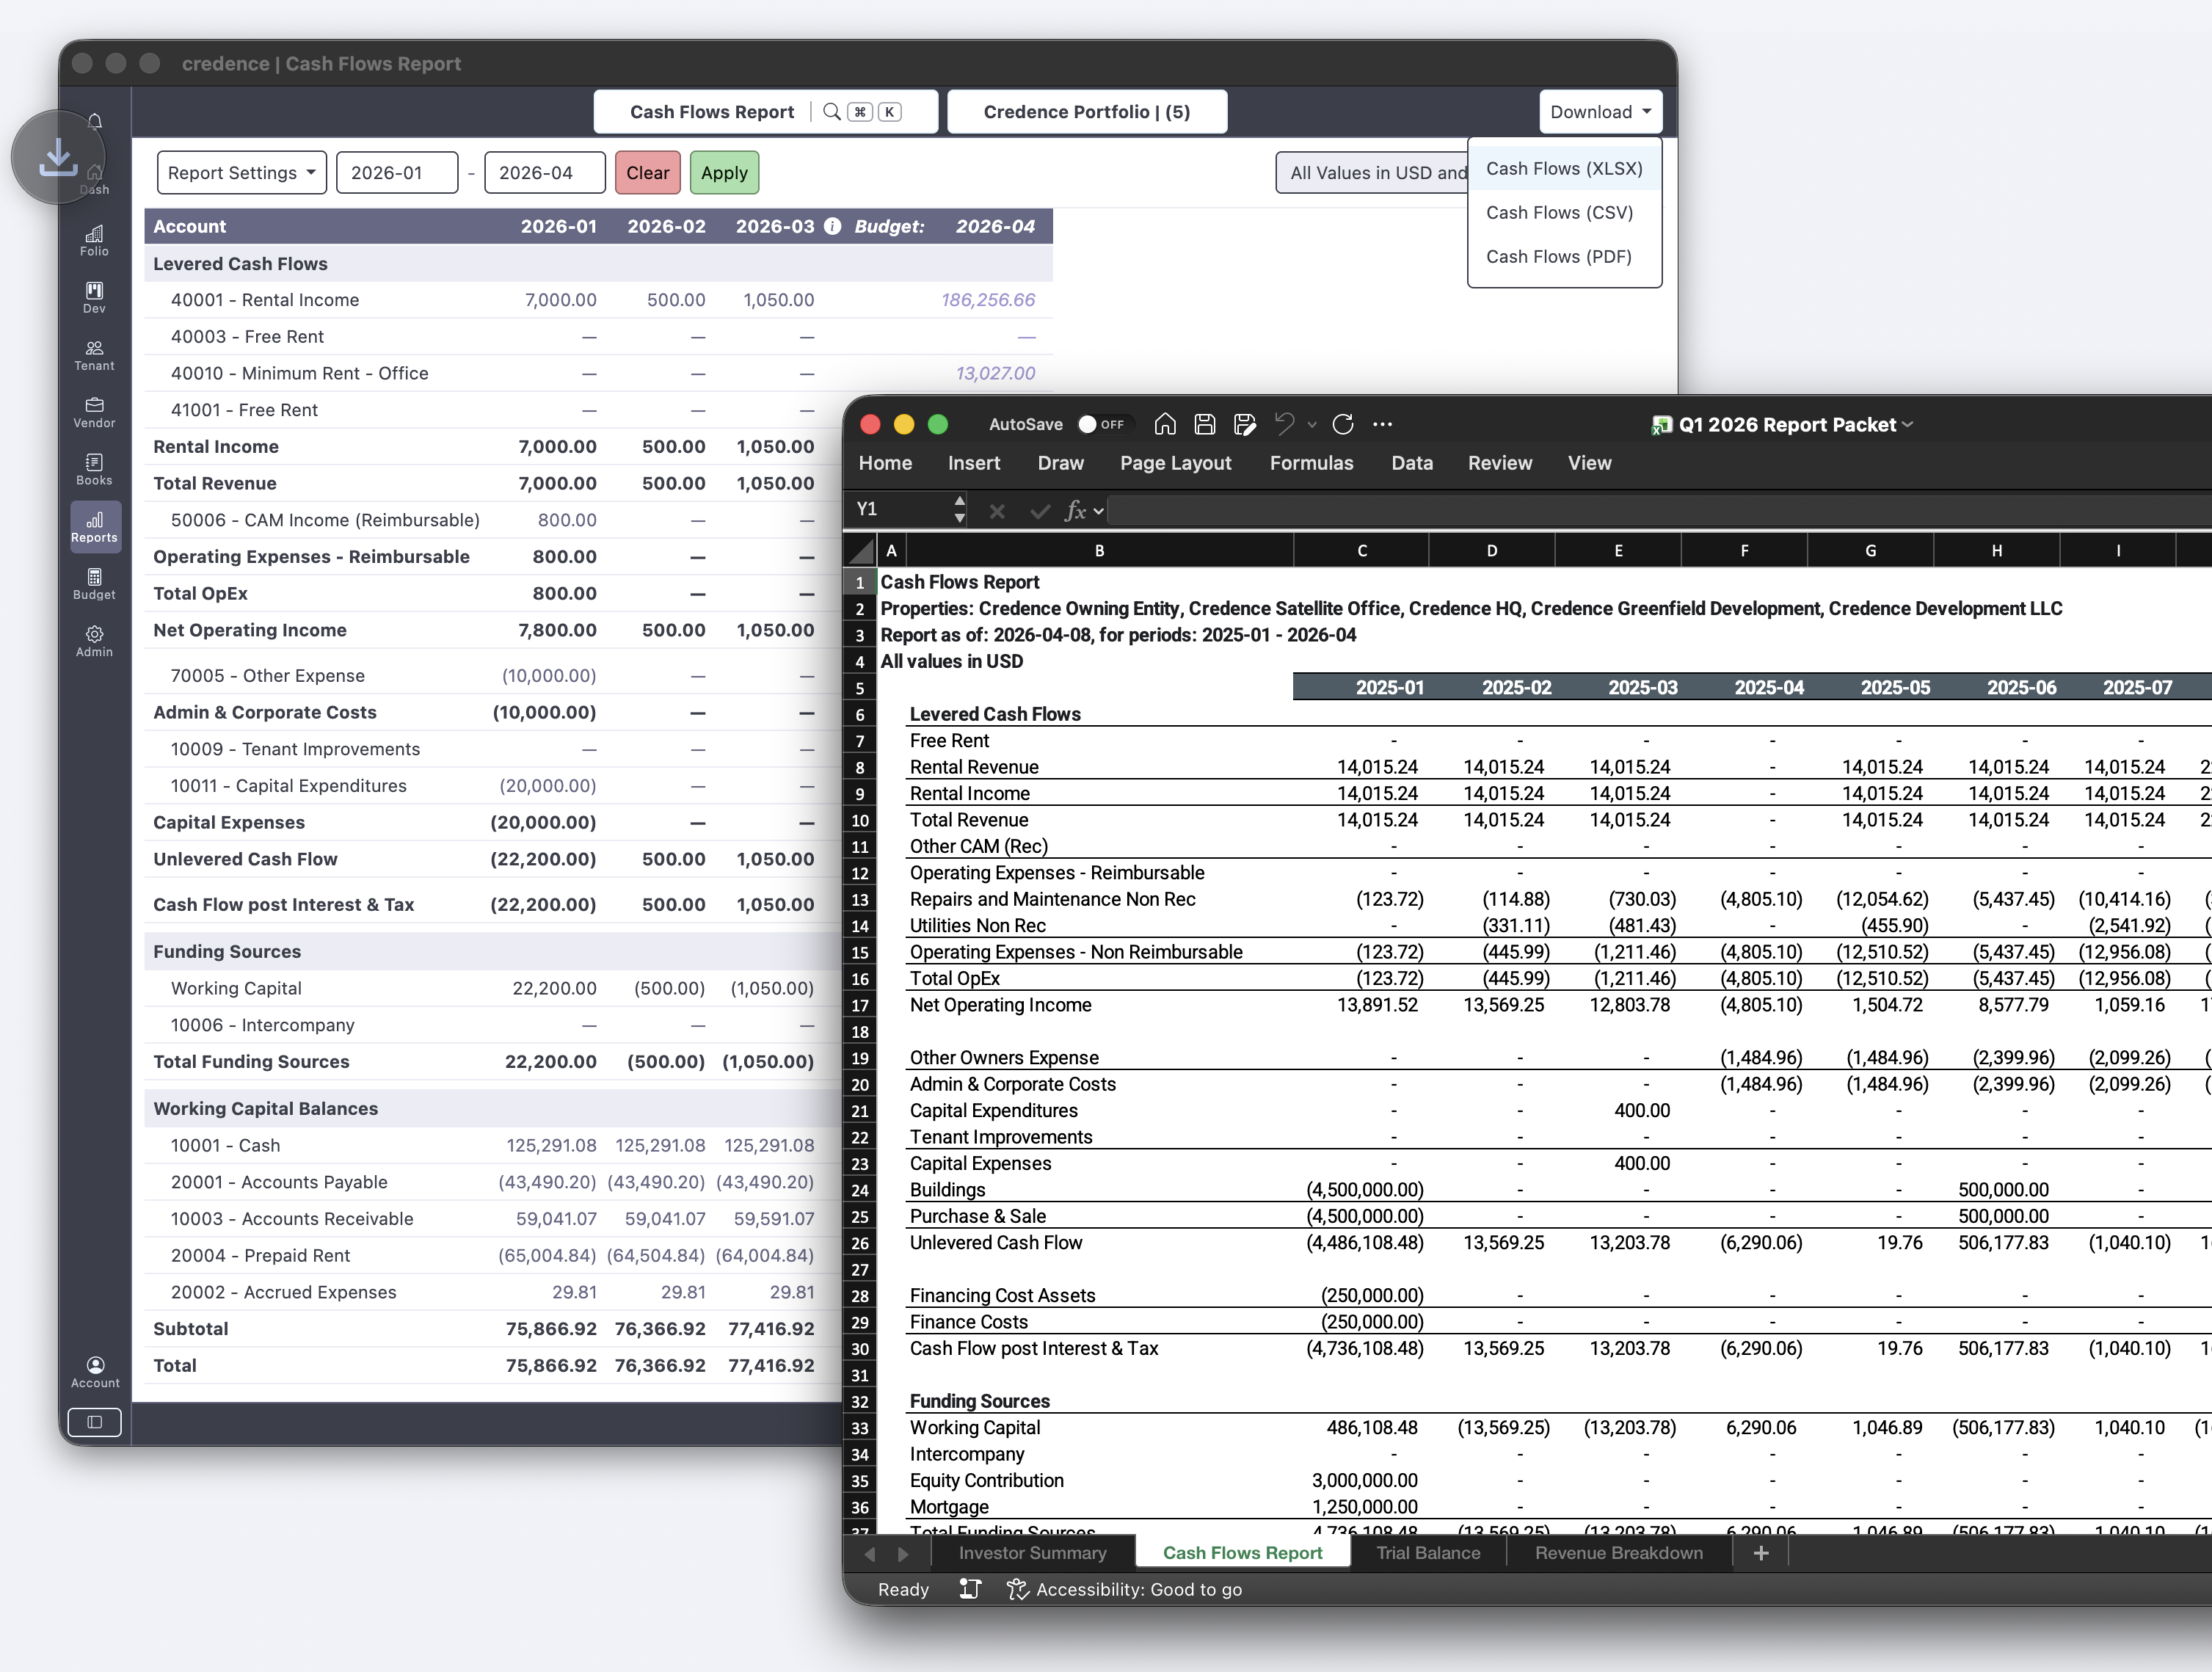Collapse the sidebar with the bottom-left toggle
The image size is (2212, 1672).
click(x=94, y=1421)
